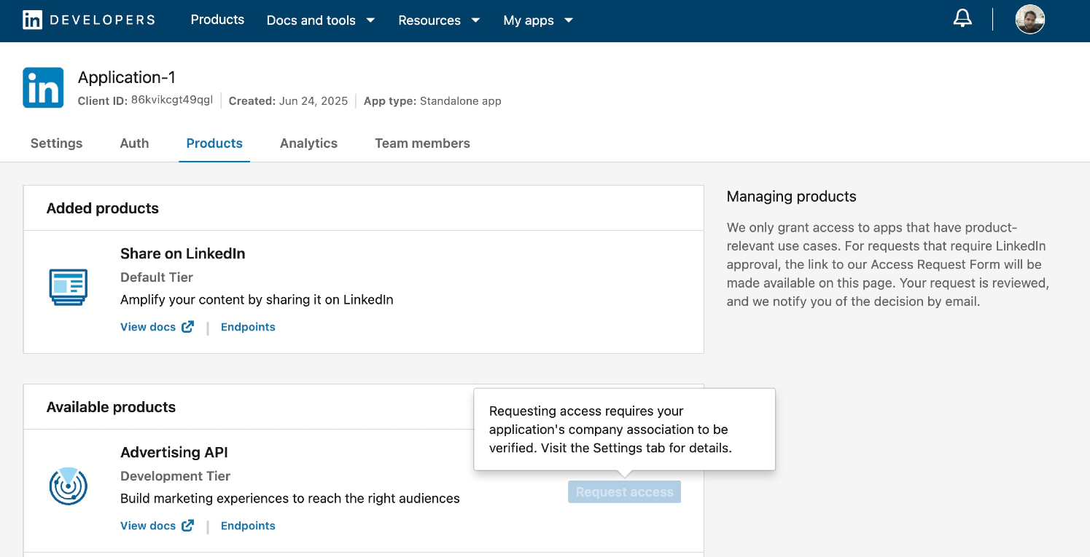Viewport: 1090px width, 557px height.
Task: Click the LinkedIn Developers logo
Action: [89, 20]
